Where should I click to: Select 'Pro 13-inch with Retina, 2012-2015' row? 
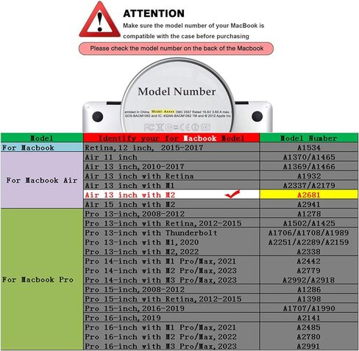[x=171, y=223]
